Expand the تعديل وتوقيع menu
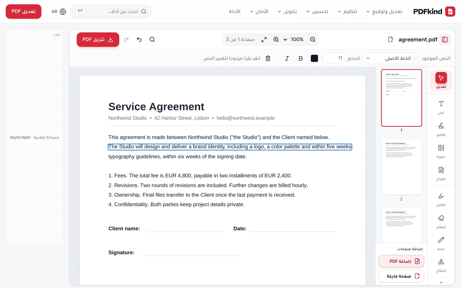461x288 pixels. pos(384,11)
